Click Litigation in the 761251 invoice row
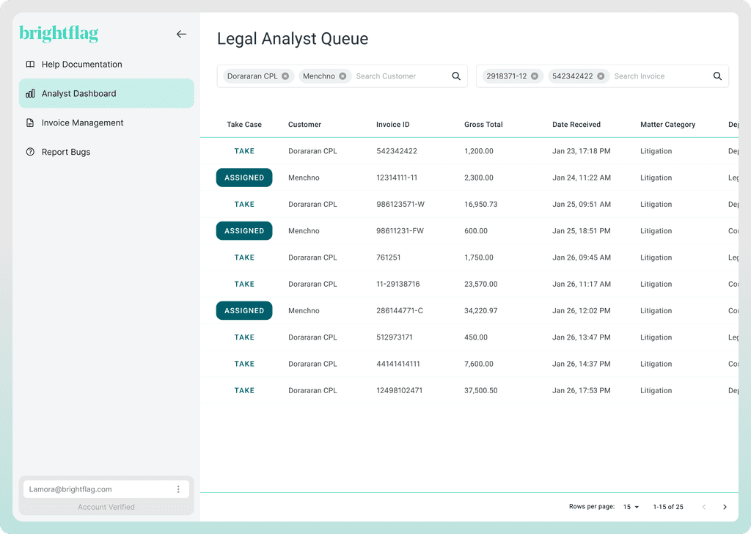Viewport: 751px width, 534px height. [x=656, y=257]
